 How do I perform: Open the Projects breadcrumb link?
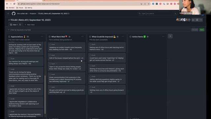pos(33,14)
